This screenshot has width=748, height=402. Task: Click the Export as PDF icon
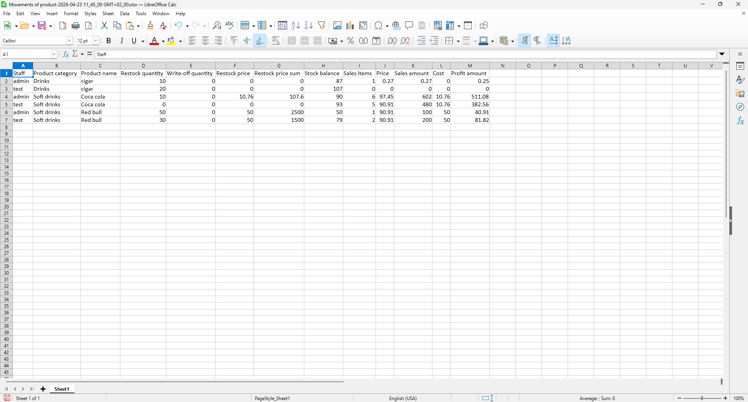(63, 26)
